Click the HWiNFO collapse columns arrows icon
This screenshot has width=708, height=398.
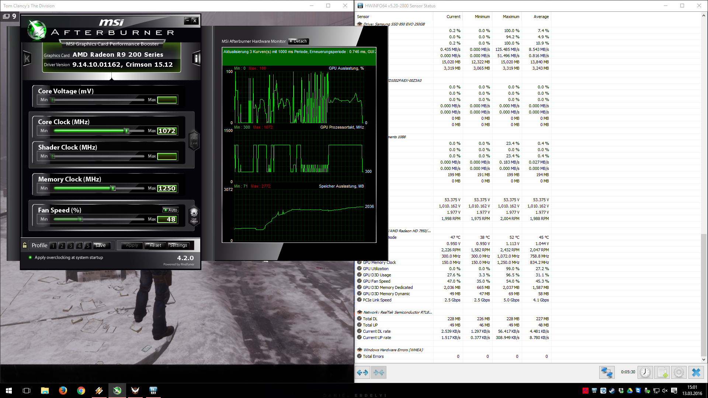click(x=379, y=373)
